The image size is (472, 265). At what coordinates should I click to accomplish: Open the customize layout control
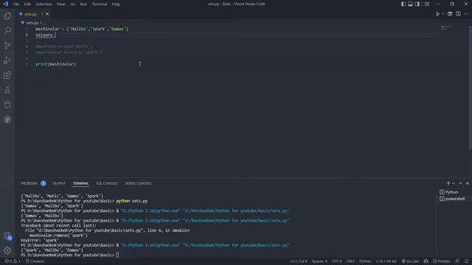click(427, 4)
